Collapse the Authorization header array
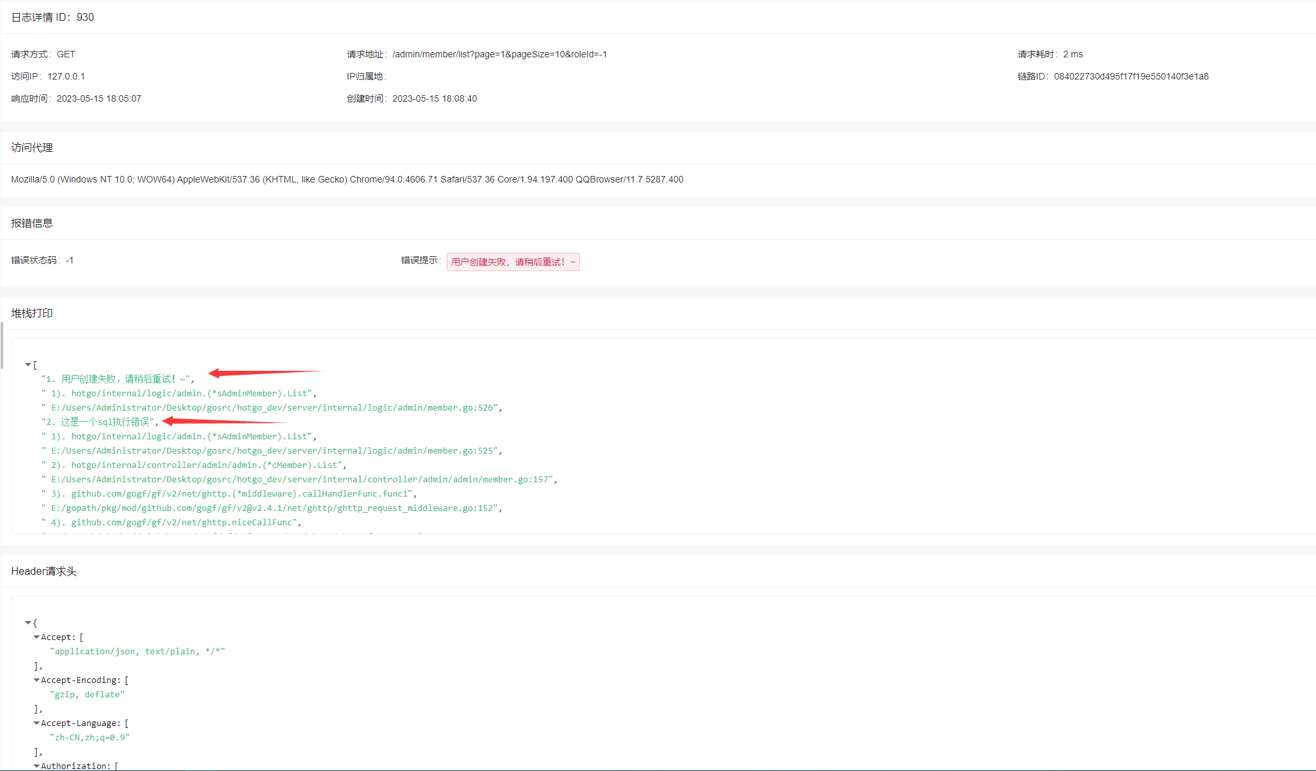The width and height of the screenshot is (1316, 771). point(37,766)
